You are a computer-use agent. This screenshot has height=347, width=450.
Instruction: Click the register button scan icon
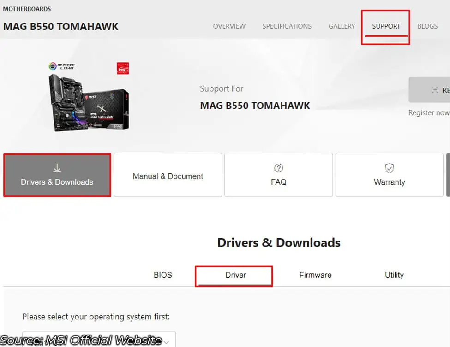tap(435, 90)
